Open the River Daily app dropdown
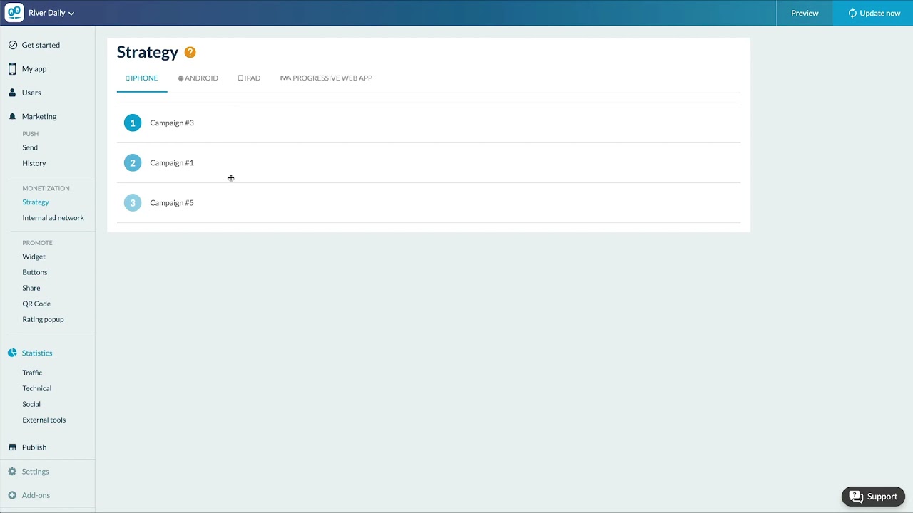The height and width of the screenshot is (513, 913). [x=51, y=13]
